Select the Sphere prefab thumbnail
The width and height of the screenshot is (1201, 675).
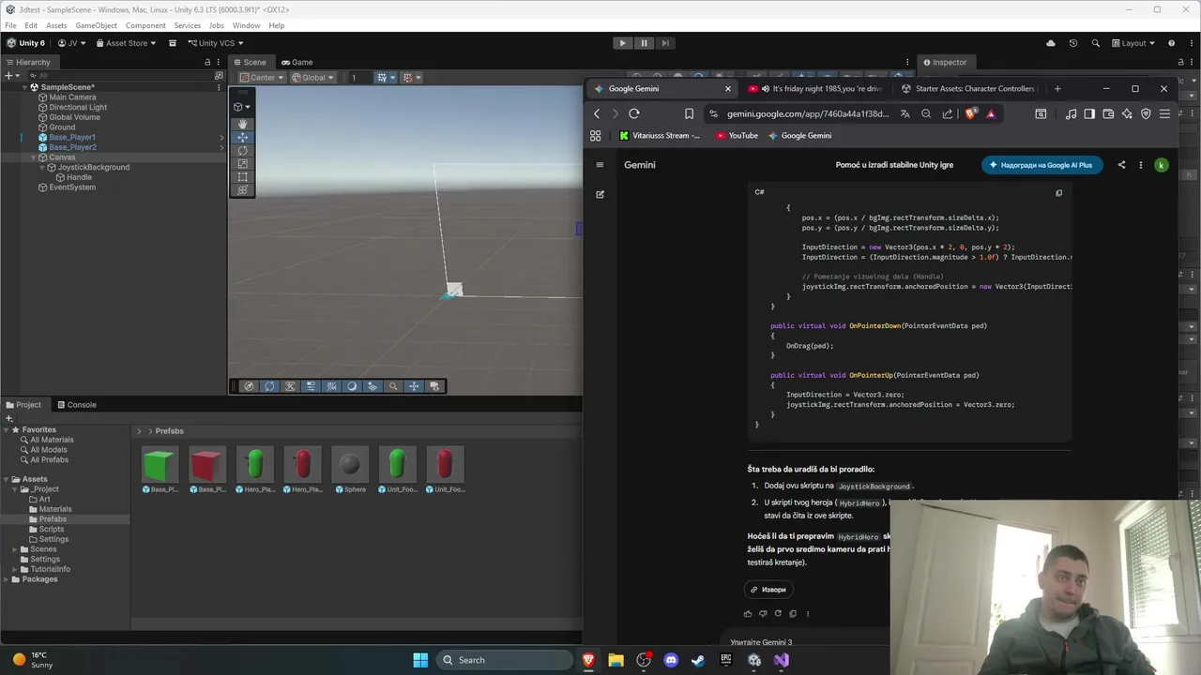click(350, 465)
